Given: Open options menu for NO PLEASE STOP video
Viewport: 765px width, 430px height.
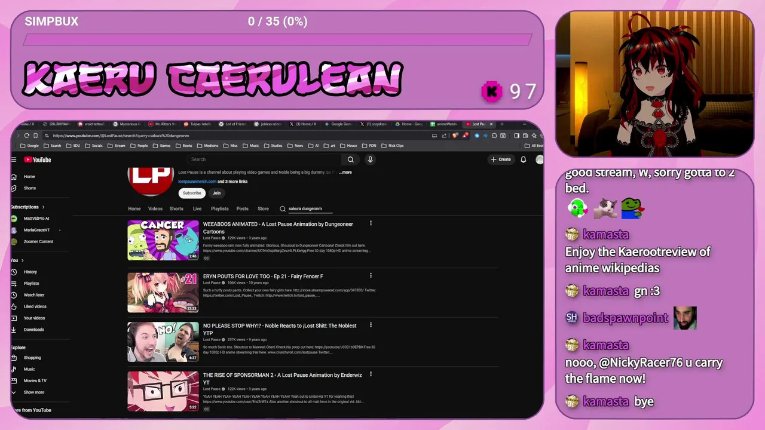Looking at the screenshot, I should tap(371, 325).
